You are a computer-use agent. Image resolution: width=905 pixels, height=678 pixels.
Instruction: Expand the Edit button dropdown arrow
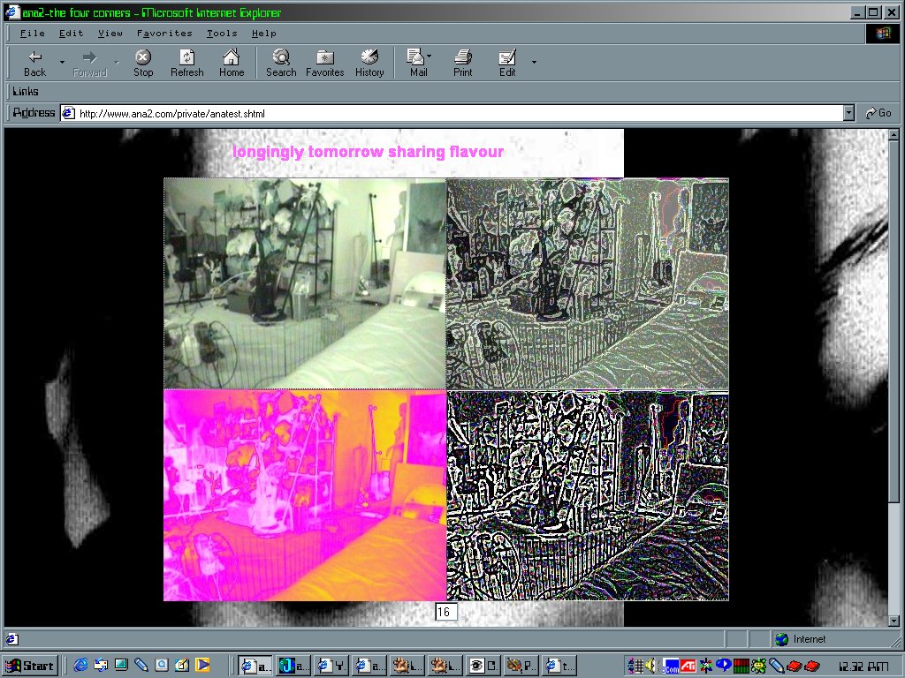(534, 62)
